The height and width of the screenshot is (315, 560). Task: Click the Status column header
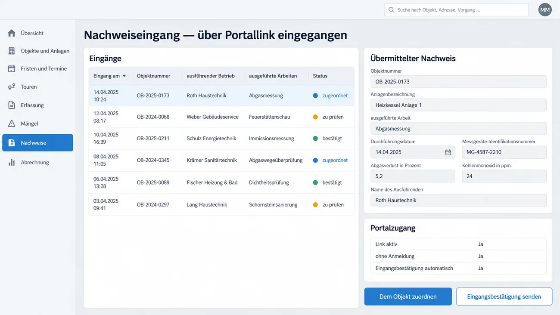(320, 76)
